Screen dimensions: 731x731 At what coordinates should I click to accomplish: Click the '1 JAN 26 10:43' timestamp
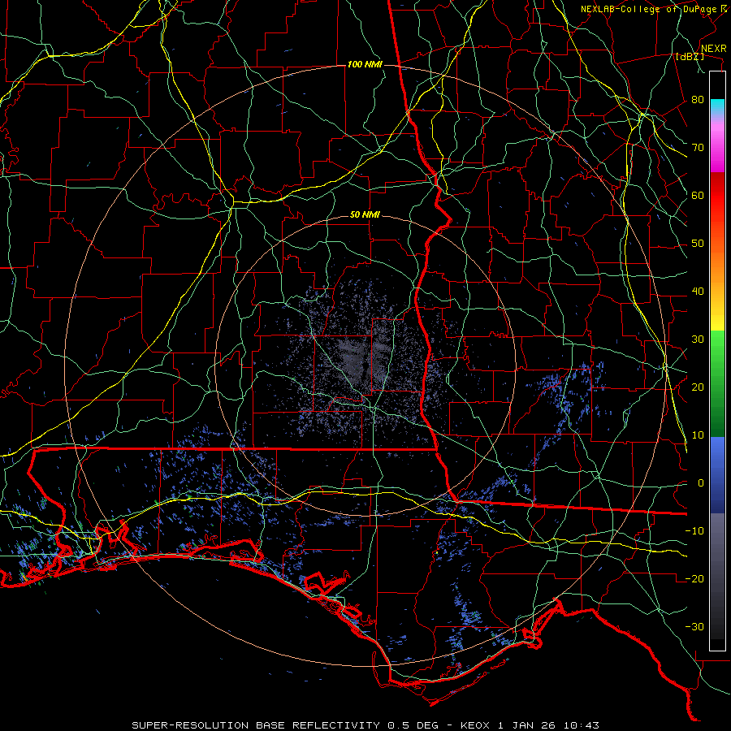(549, 725)
